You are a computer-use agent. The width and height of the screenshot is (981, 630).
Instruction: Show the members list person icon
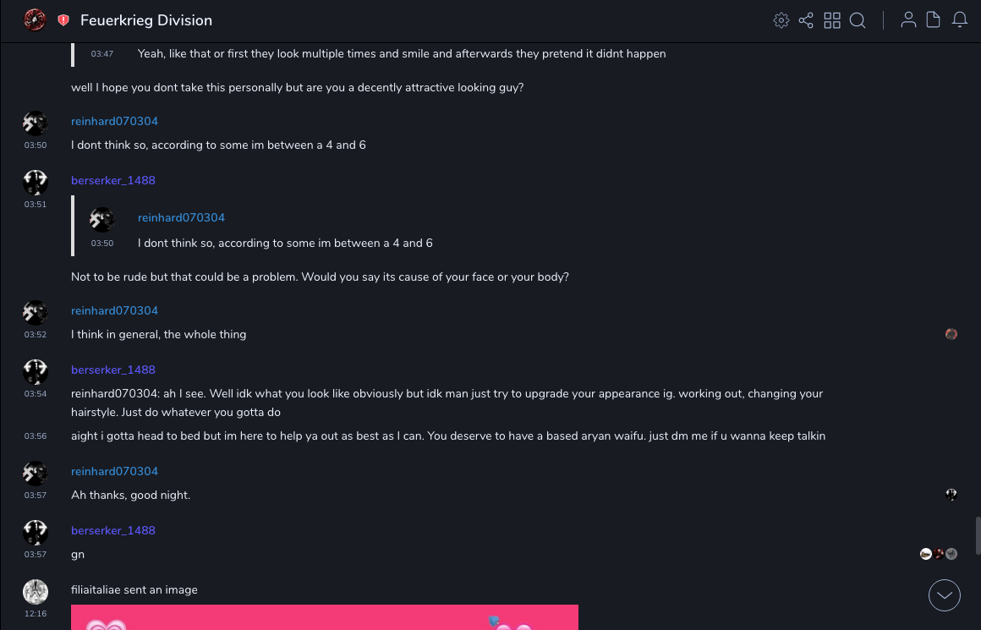pos(908,20)
